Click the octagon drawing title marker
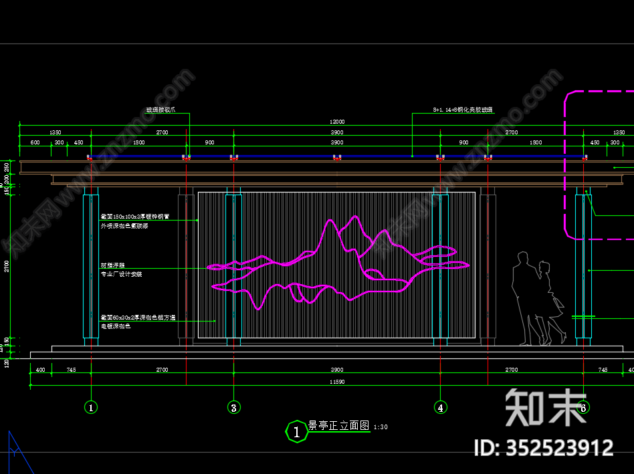 295,431
